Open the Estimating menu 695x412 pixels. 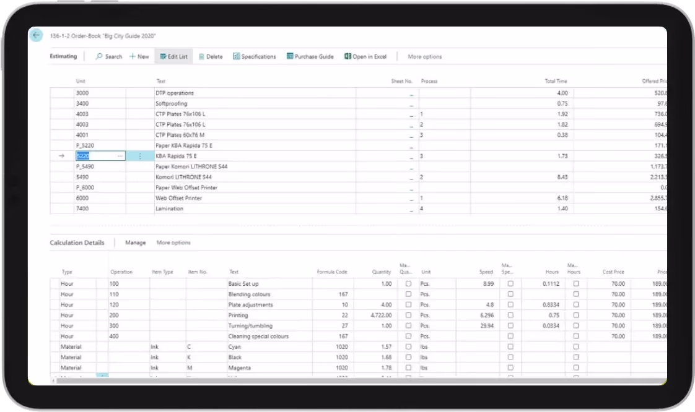63,56
